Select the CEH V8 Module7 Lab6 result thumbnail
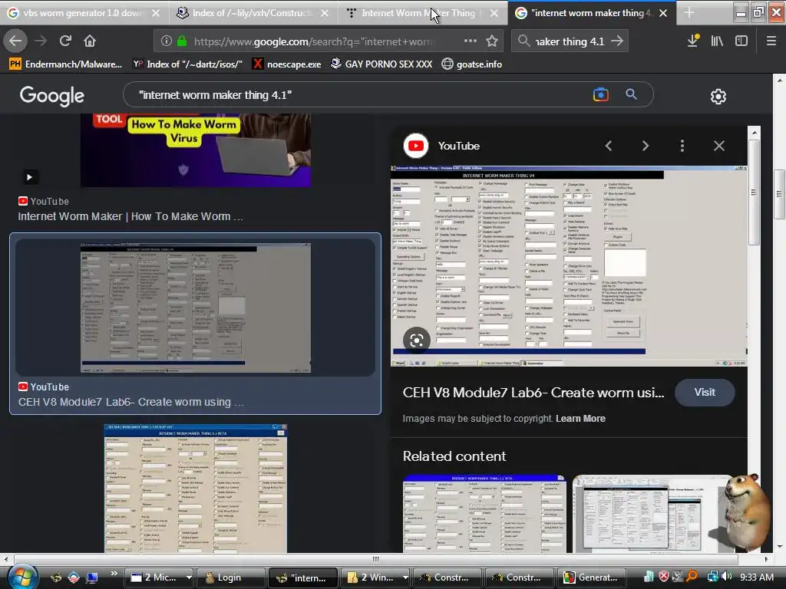The width and height of the screenshot is (786, 589). pyautogui.click(x=196, y=308)
